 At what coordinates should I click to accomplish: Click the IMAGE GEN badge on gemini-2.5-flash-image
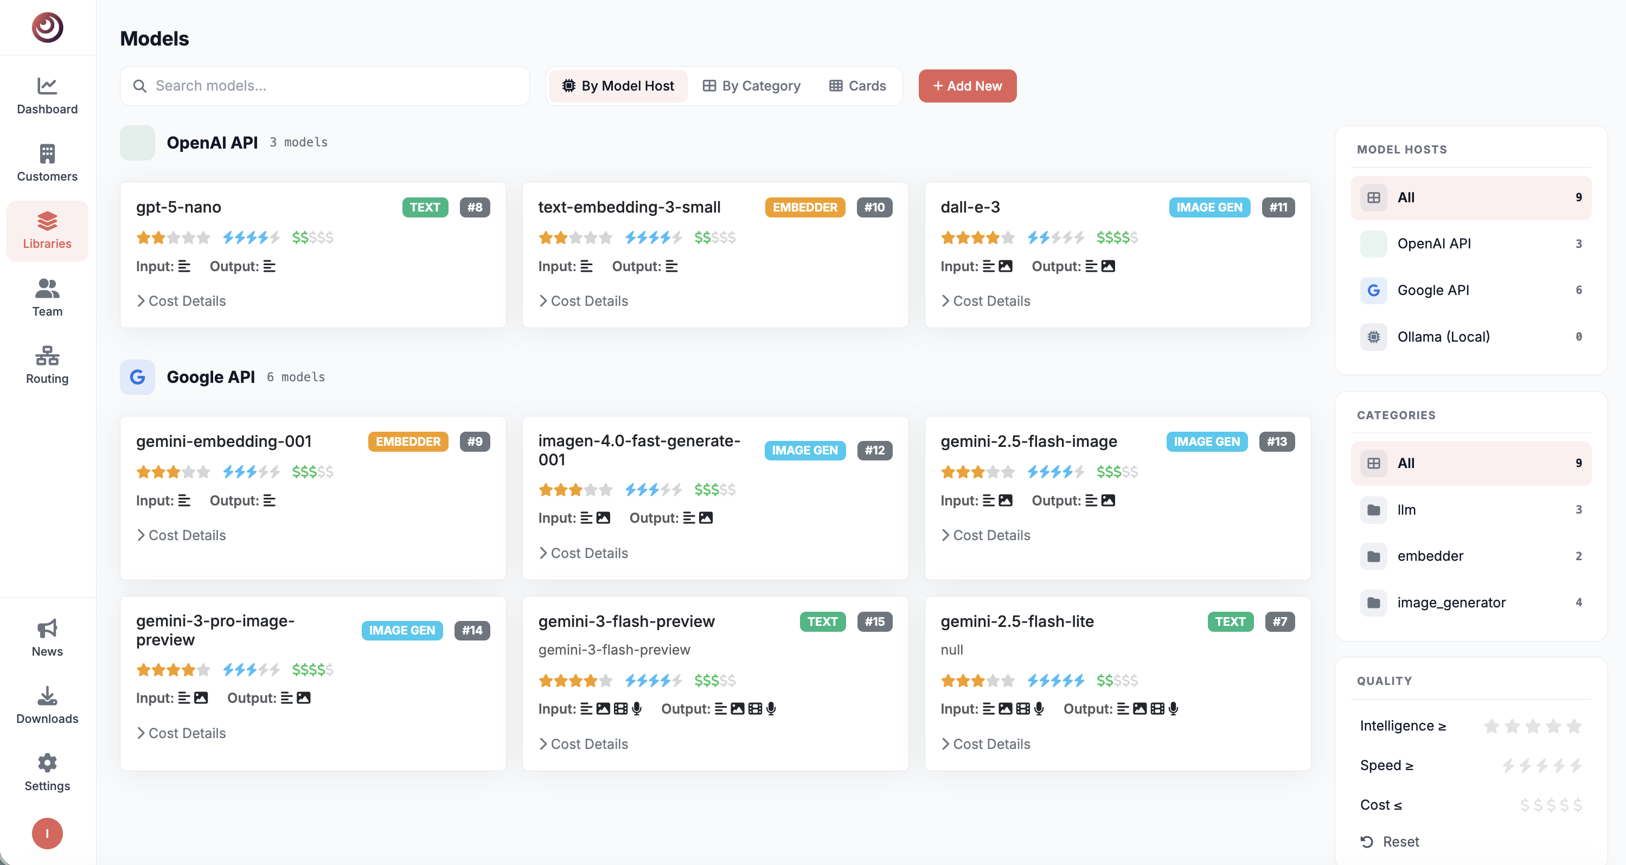coord(1207,441)
